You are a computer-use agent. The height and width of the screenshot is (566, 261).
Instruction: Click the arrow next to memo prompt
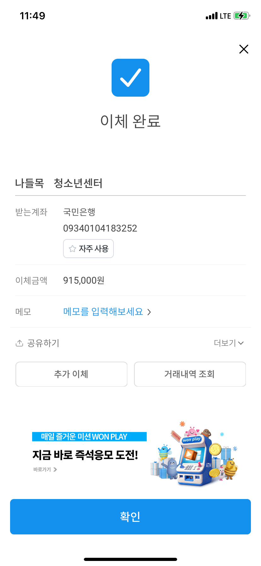[x=149, y=312]
